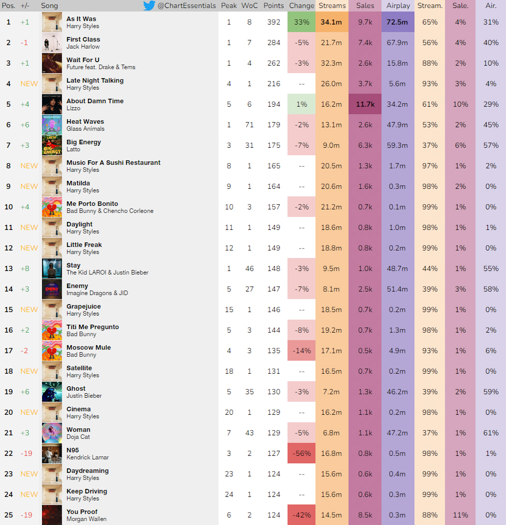Screen dimensions: 506x525
Task: Click the Daydreaming song title
Action: 88,471
